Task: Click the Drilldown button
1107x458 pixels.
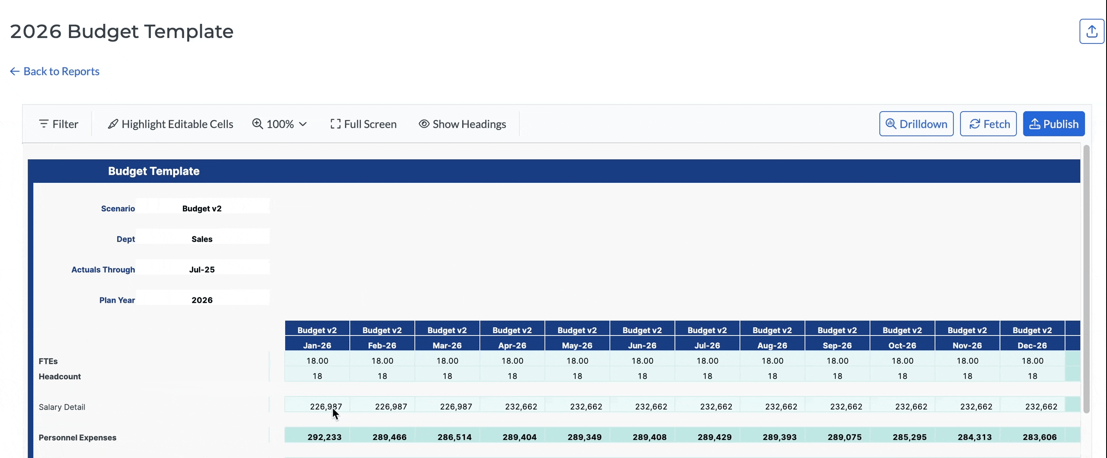Action: (916, 124)
